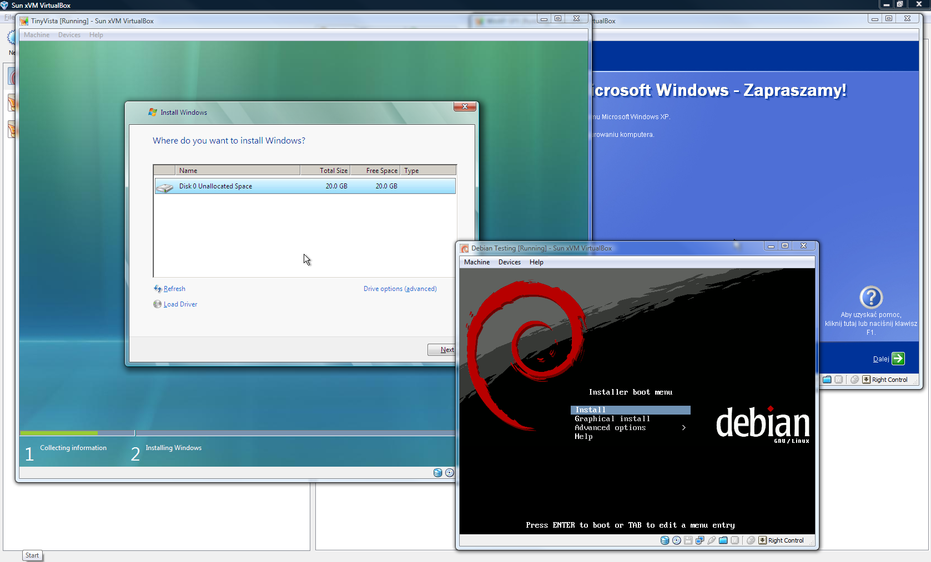Click the Start button at bottom

pyautogui.click(x=32, y=555)
